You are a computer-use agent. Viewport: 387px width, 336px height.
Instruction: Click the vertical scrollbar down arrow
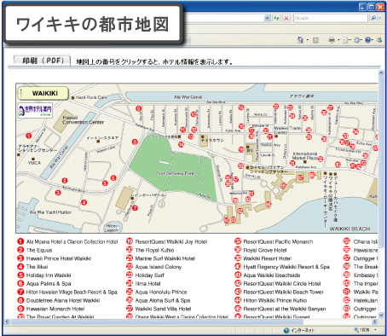point(381,315)
